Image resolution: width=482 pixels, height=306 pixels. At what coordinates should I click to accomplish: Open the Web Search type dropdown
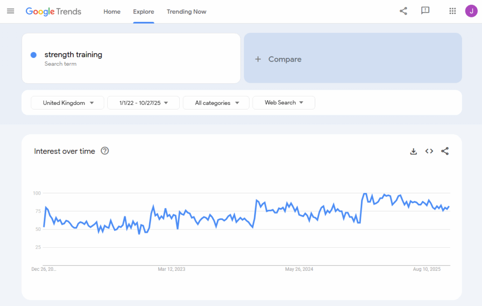click(283, 102)
